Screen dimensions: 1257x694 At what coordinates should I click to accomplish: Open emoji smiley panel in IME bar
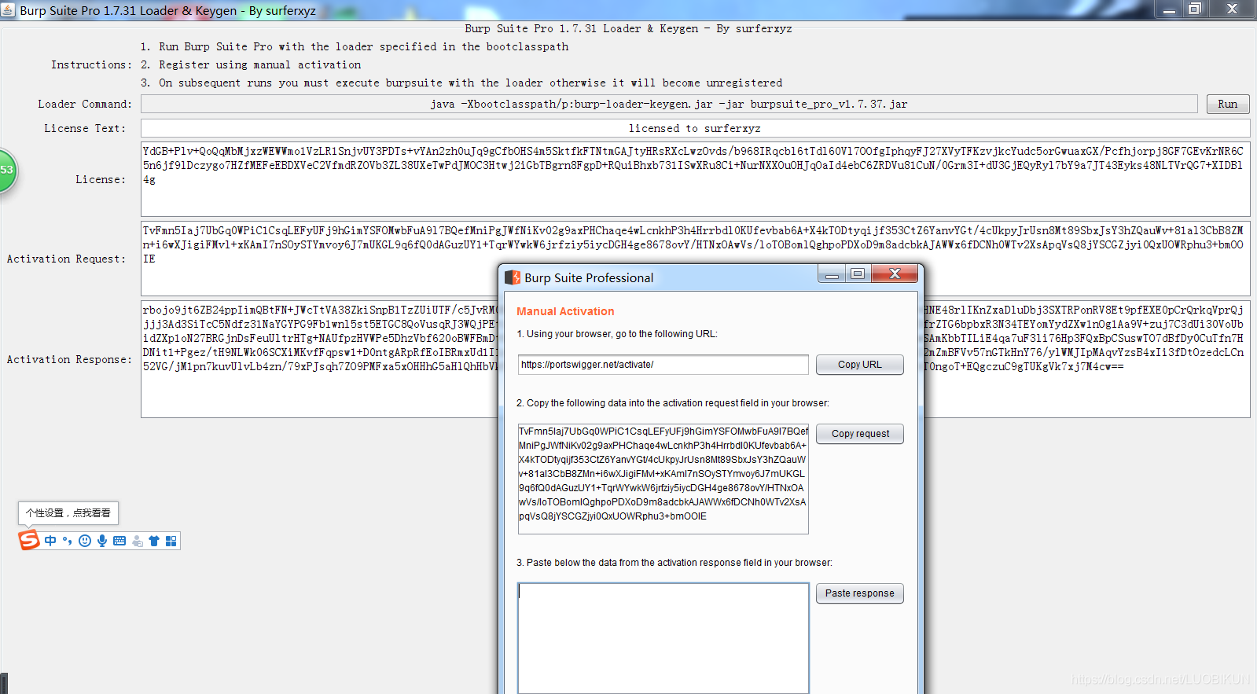coord(85,541)
